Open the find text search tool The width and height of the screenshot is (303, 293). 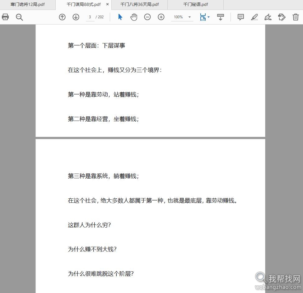(x=19, y=17)
